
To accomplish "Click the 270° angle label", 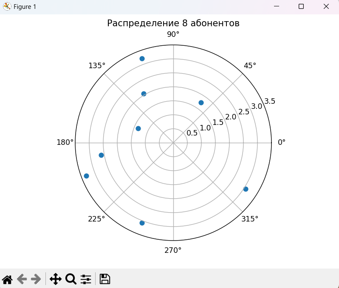I will coord(173,250).
